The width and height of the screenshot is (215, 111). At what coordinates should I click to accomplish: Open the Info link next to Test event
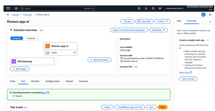tap(25, 107)
